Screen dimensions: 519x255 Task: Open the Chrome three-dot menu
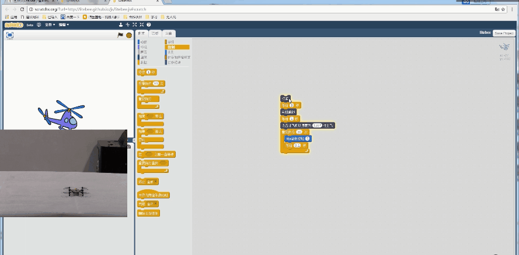513,10
